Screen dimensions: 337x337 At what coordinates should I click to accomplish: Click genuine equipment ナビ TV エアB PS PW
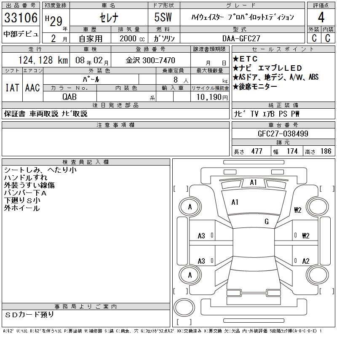coord(267,114)
